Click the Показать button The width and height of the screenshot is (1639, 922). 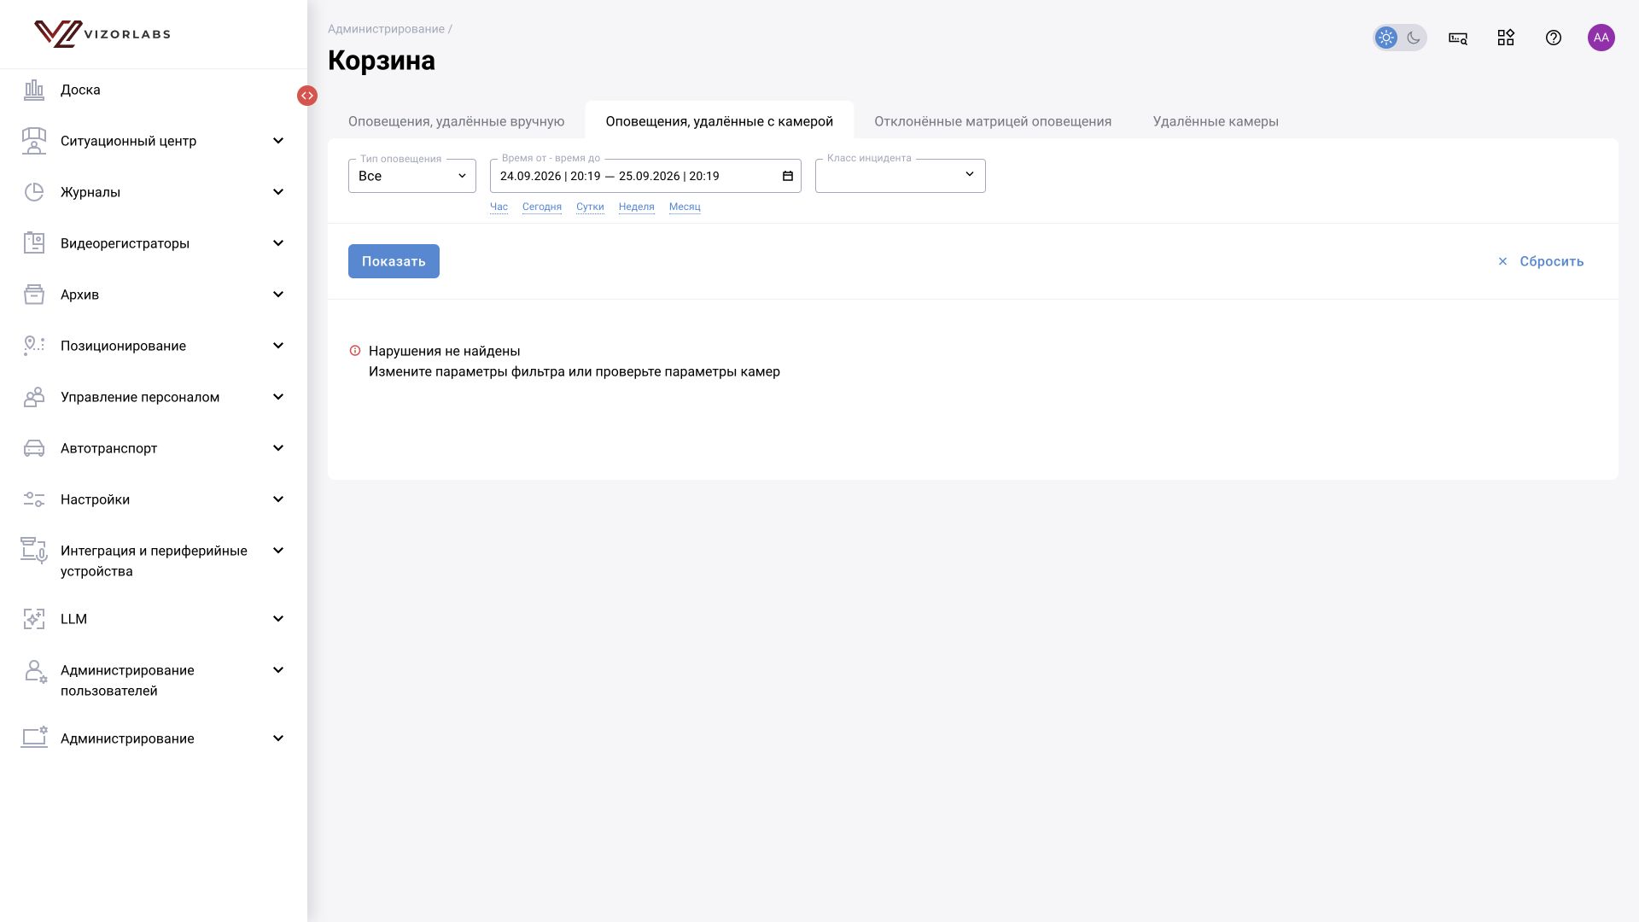click(x=394, y=261)
